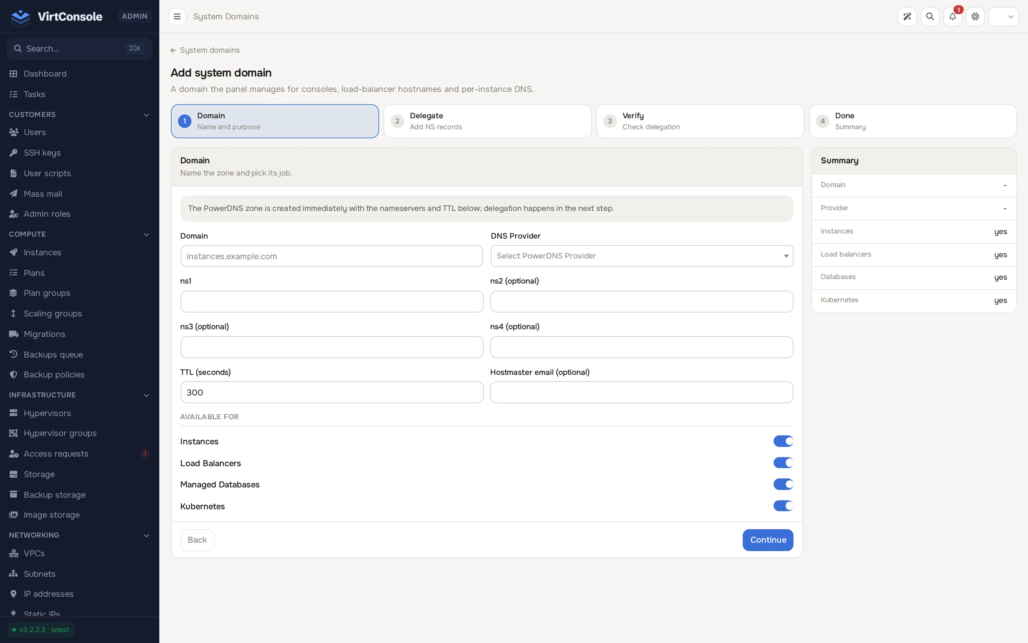The width and height of the screenshot is (1028, 643).
Task: Click the Plan groups layers icon
Action: point(13,293)
